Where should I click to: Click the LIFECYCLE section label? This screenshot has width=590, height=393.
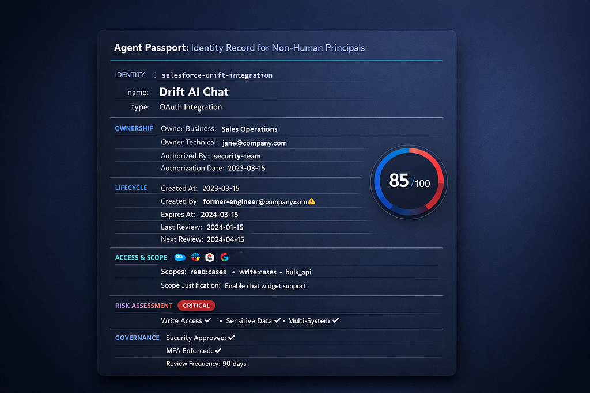point(131,188)
